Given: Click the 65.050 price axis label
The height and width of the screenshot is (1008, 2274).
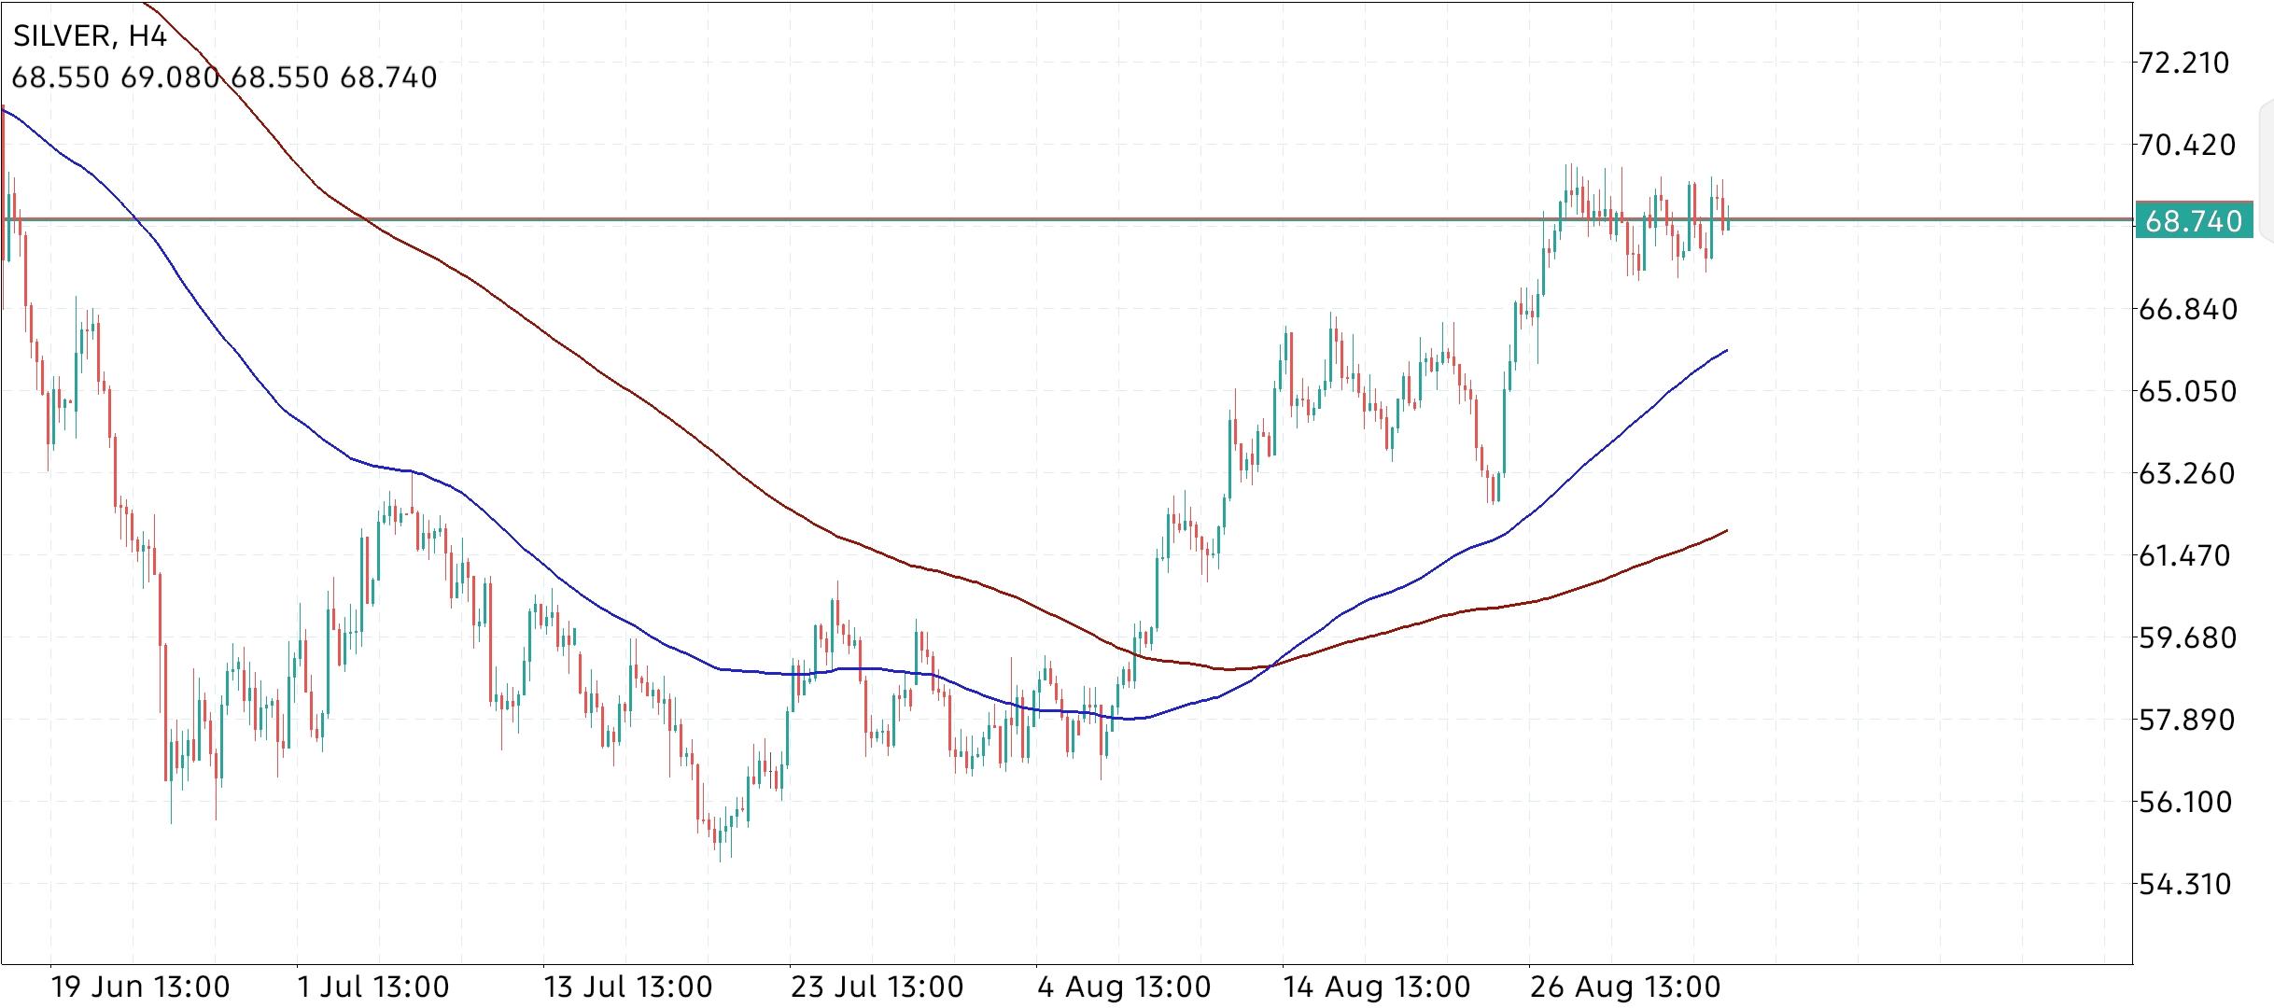Looking at the screenshot, I should coord(2187,391).
